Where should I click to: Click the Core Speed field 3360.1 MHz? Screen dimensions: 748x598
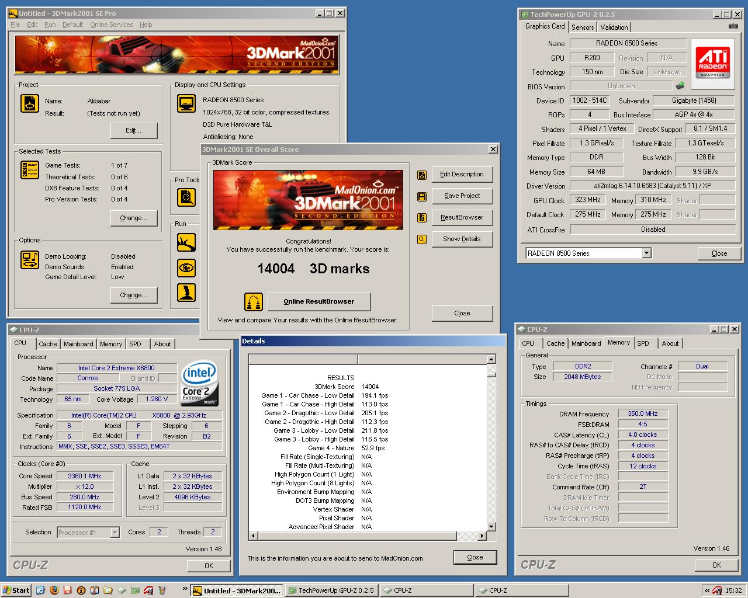[85, 476]
